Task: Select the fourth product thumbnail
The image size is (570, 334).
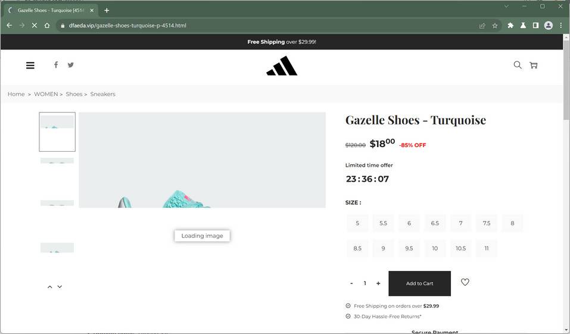Action: coord(57,248)
